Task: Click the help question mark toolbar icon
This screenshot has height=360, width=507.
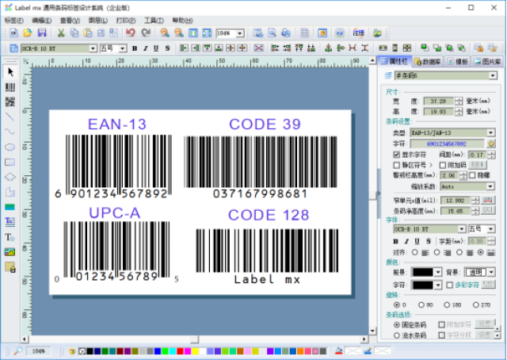Action: click(340, 33)
